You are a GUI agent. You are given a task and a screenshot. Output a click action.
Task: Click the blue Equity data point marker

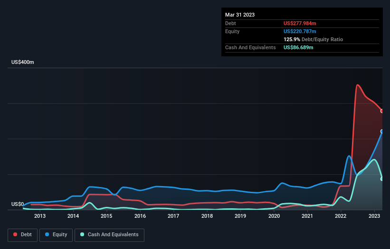pyautogui.click(x=382, y=131)
